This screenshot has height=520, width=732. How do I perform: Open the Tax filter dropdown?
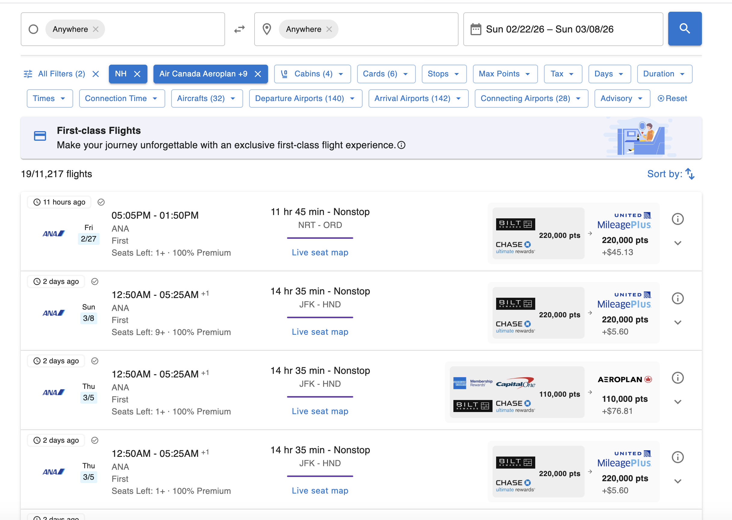[563, 74]
